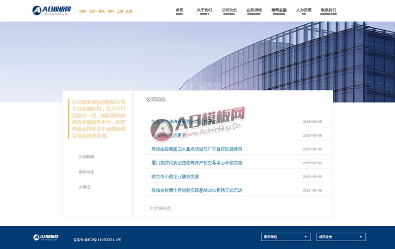Open the 首页 menu item

coord(180,10)
